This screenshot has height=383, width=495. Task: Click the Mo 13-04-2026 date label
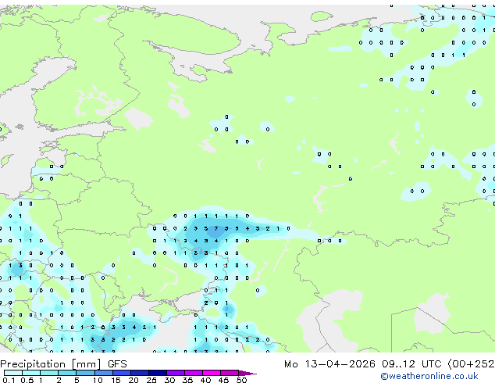[329, 364]
